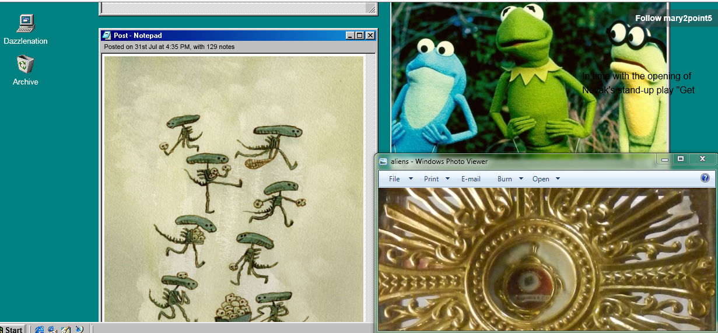Open the Start menu
The image size is (718, 333).
(x=12, y=330)
